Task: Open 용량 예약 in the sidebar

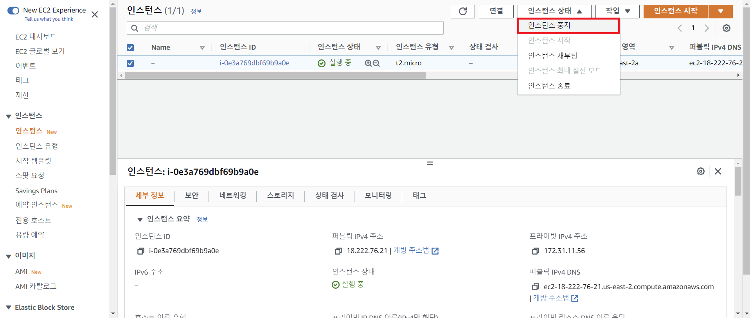Action: tap(30, 235)
